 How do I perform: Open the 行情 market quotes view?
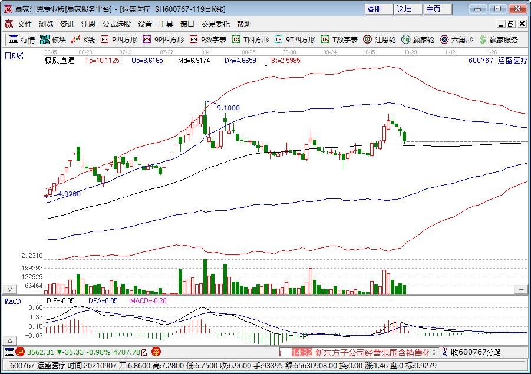coord(22,40)
